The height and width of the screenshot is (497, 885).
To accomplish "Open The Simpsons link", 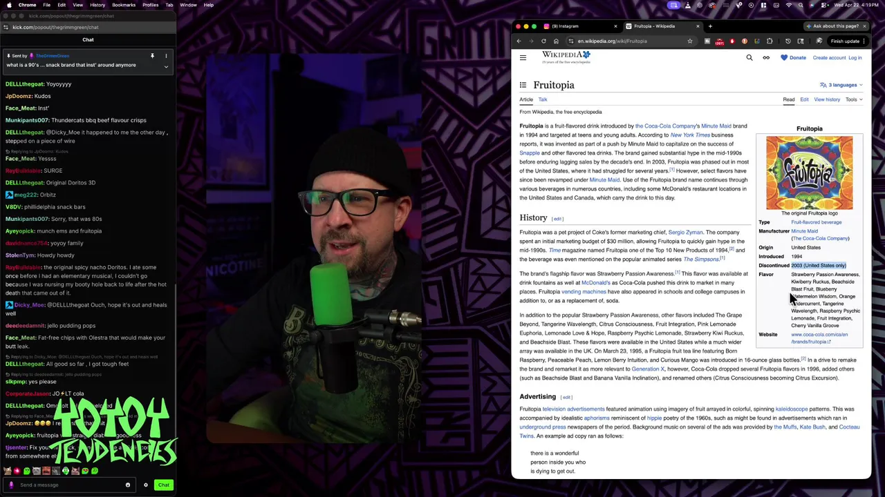I will 700,259.
